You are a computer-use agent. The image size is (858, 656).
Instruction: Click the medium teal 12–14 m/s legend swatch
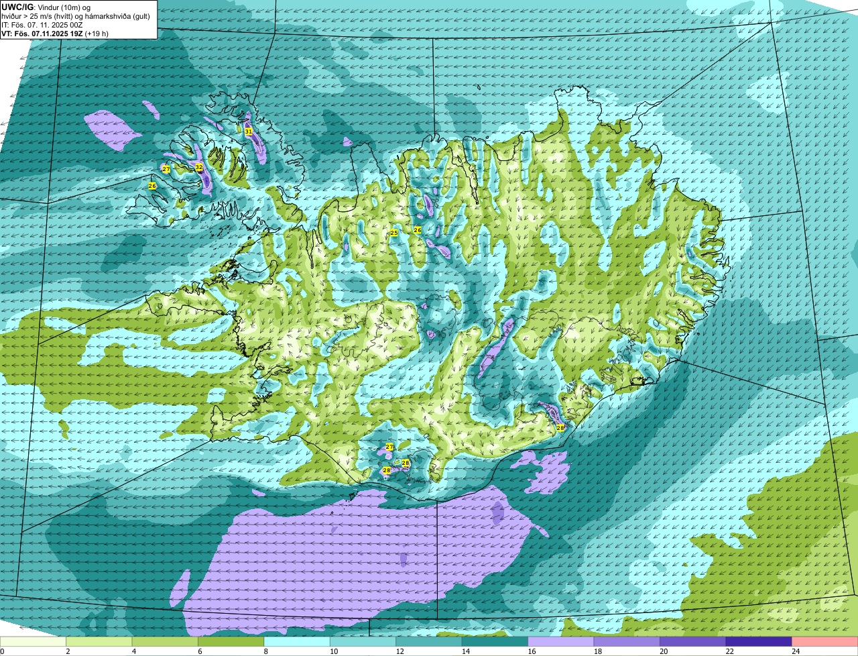(429, 642)
